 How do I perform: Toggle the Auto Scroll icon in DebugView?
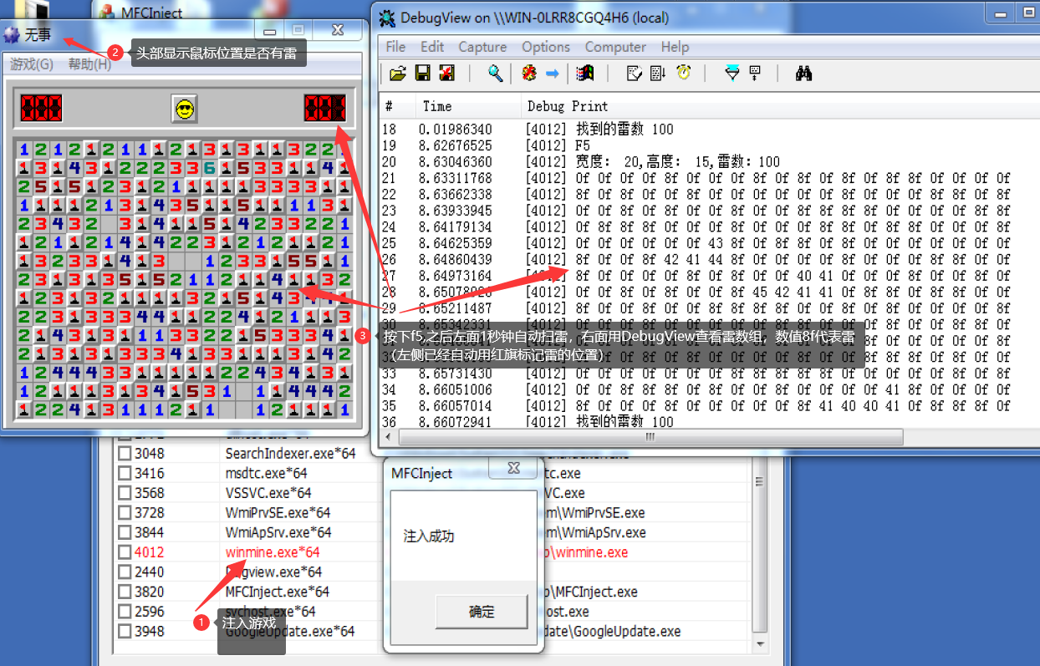pyautogui.click(x=658, y=74)
